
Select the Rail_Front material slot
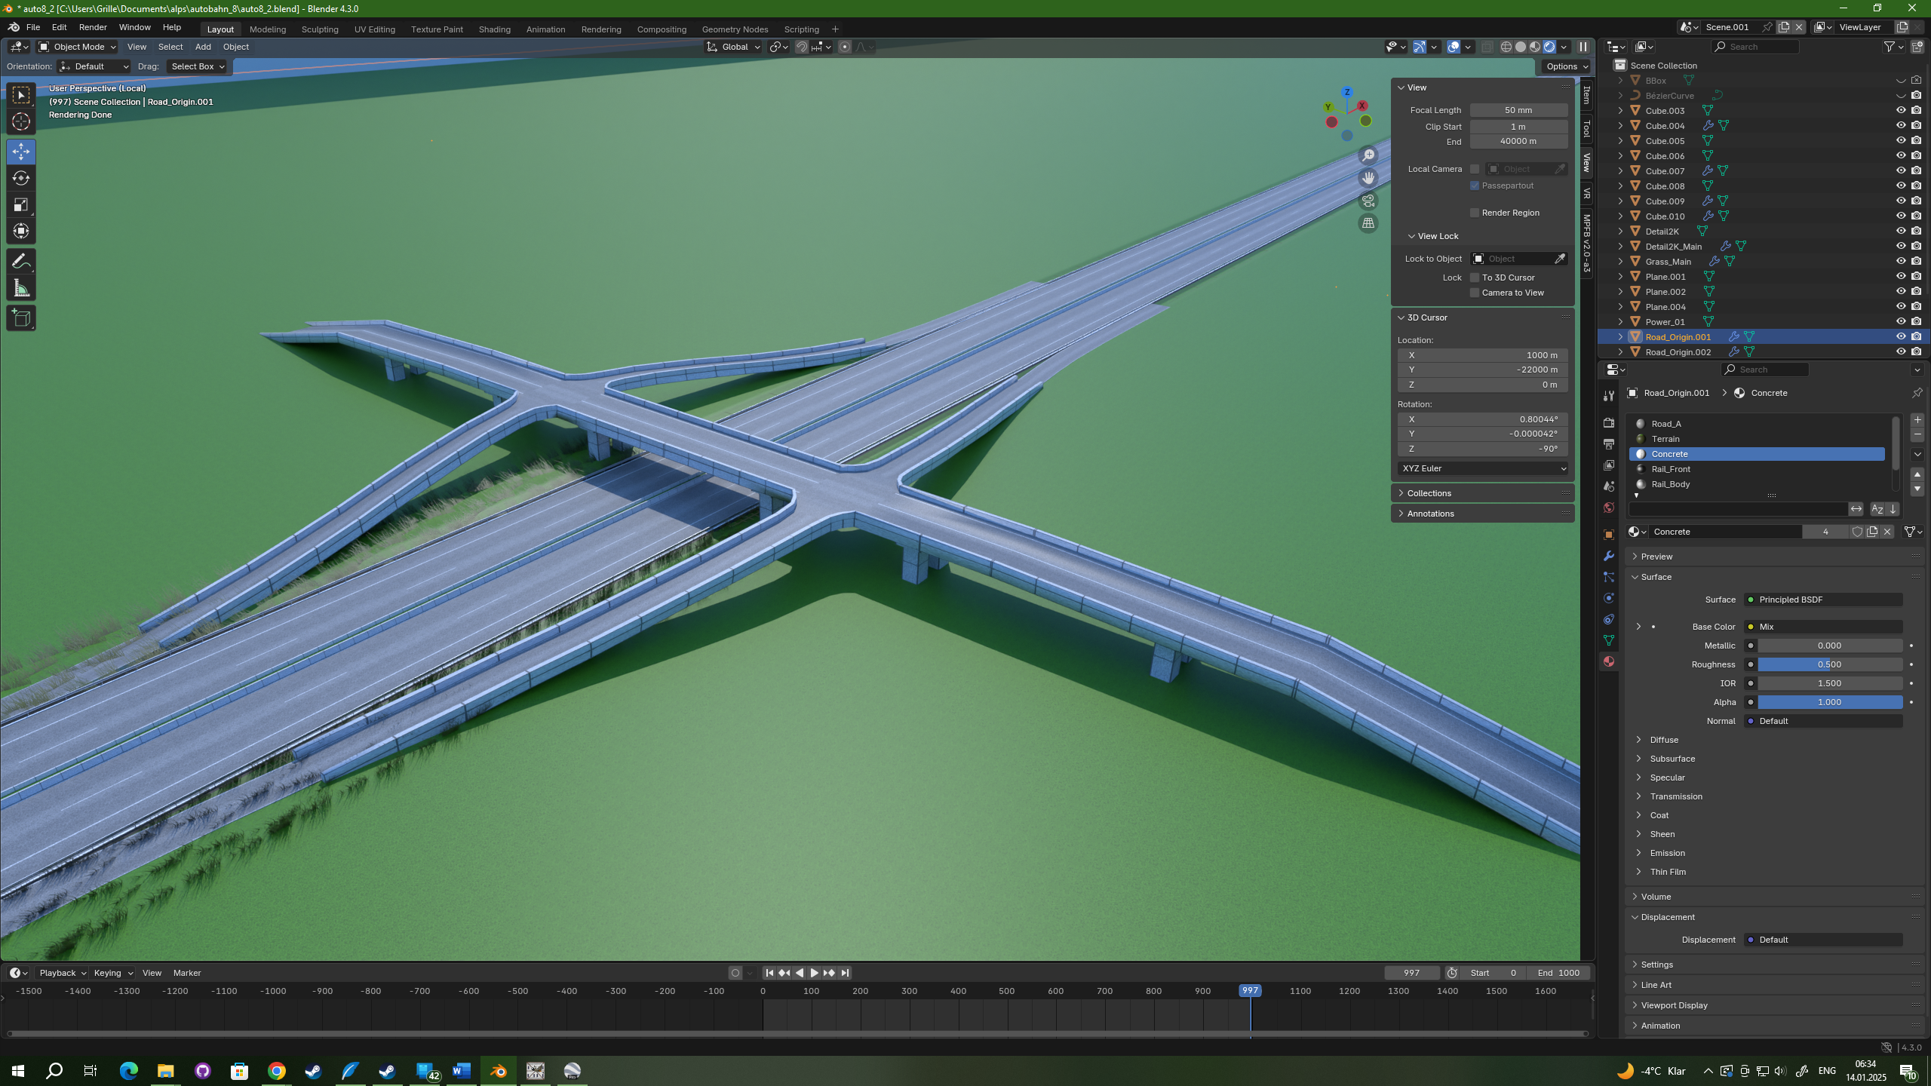[x=1671, y=469]
